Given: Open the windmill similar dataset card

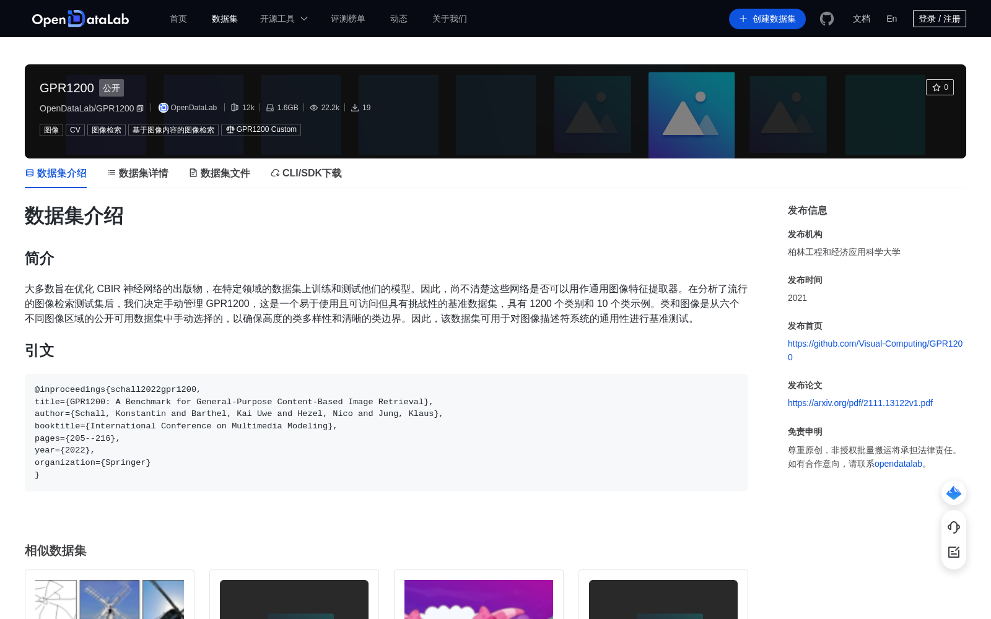Looking at the screenshot, I should [x=110, y=594].
